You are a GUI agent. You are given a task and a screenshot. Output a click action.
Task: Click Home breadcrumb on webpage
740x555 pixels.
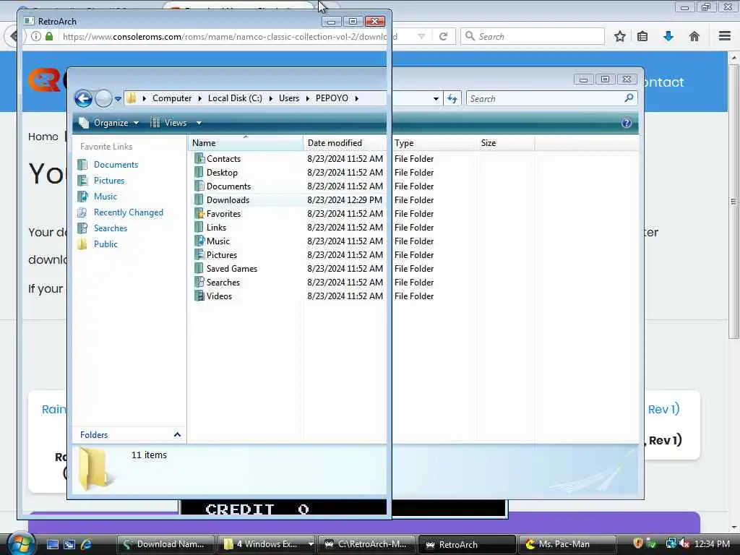(x=43, y=137)
